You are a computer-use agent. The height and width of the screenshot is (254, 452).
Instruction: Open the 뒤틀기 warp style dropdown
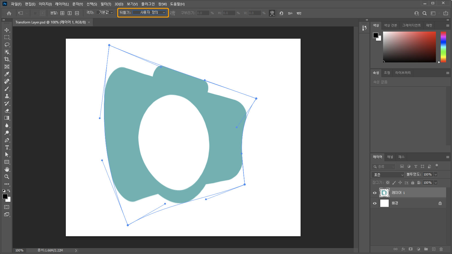[149, 12]
